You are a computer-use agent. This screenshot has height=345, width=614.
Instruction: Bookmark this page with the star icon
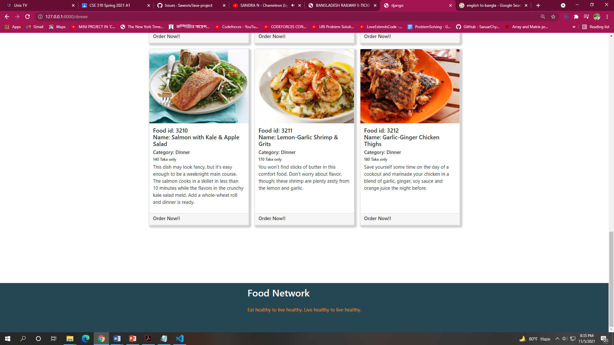[x=554, y=17]
